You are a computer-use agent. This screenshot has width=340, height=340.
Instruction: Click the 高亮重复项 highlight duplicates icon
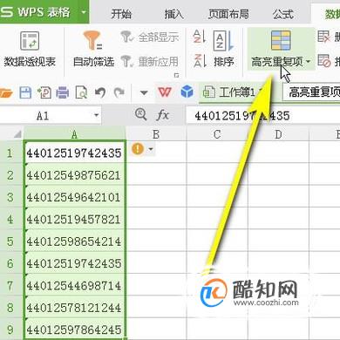281,41
